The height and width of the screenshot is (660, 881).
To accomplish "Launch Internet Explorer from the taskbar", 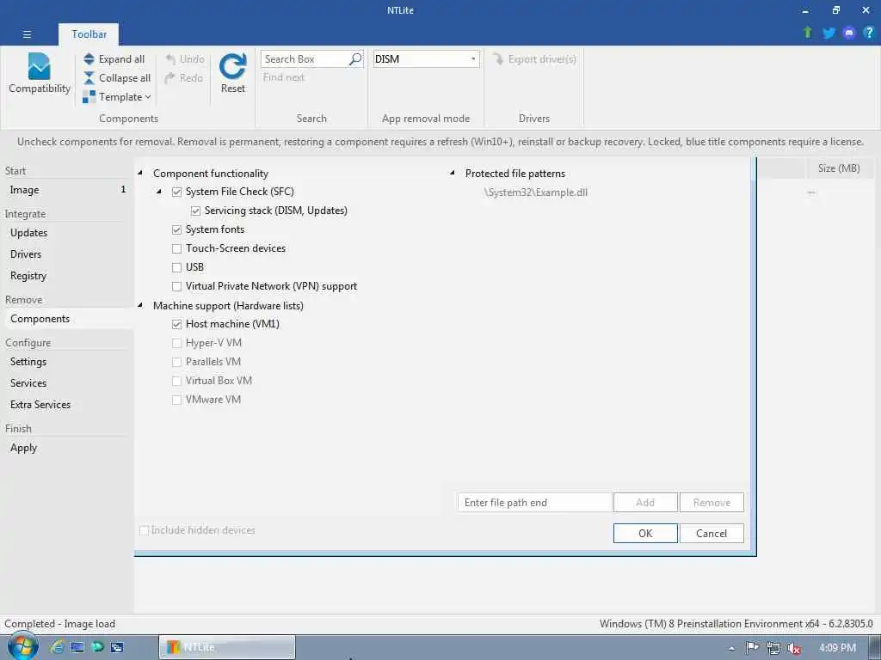I will coord(57,647).
